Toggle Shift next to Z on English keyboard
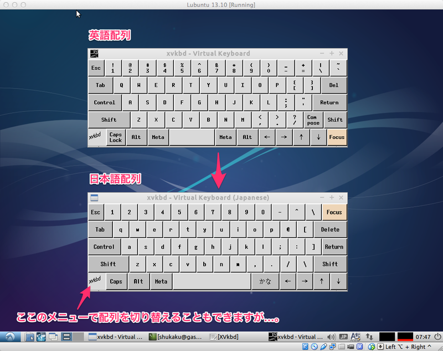 [109, 120]
